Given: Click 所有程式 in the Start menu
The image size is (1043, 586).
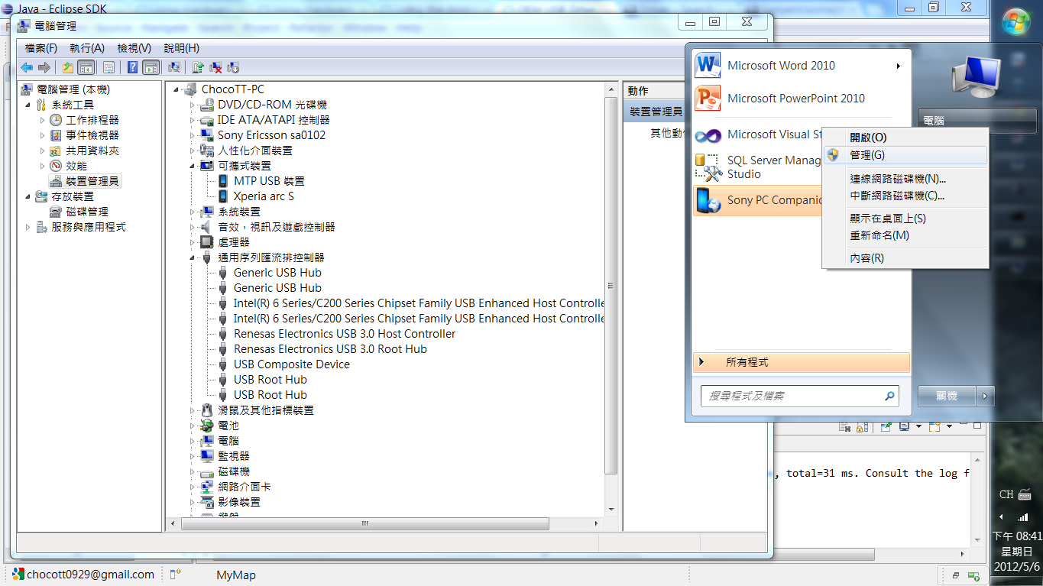Looking at the screenshot, I should click(x=802, y=362).
